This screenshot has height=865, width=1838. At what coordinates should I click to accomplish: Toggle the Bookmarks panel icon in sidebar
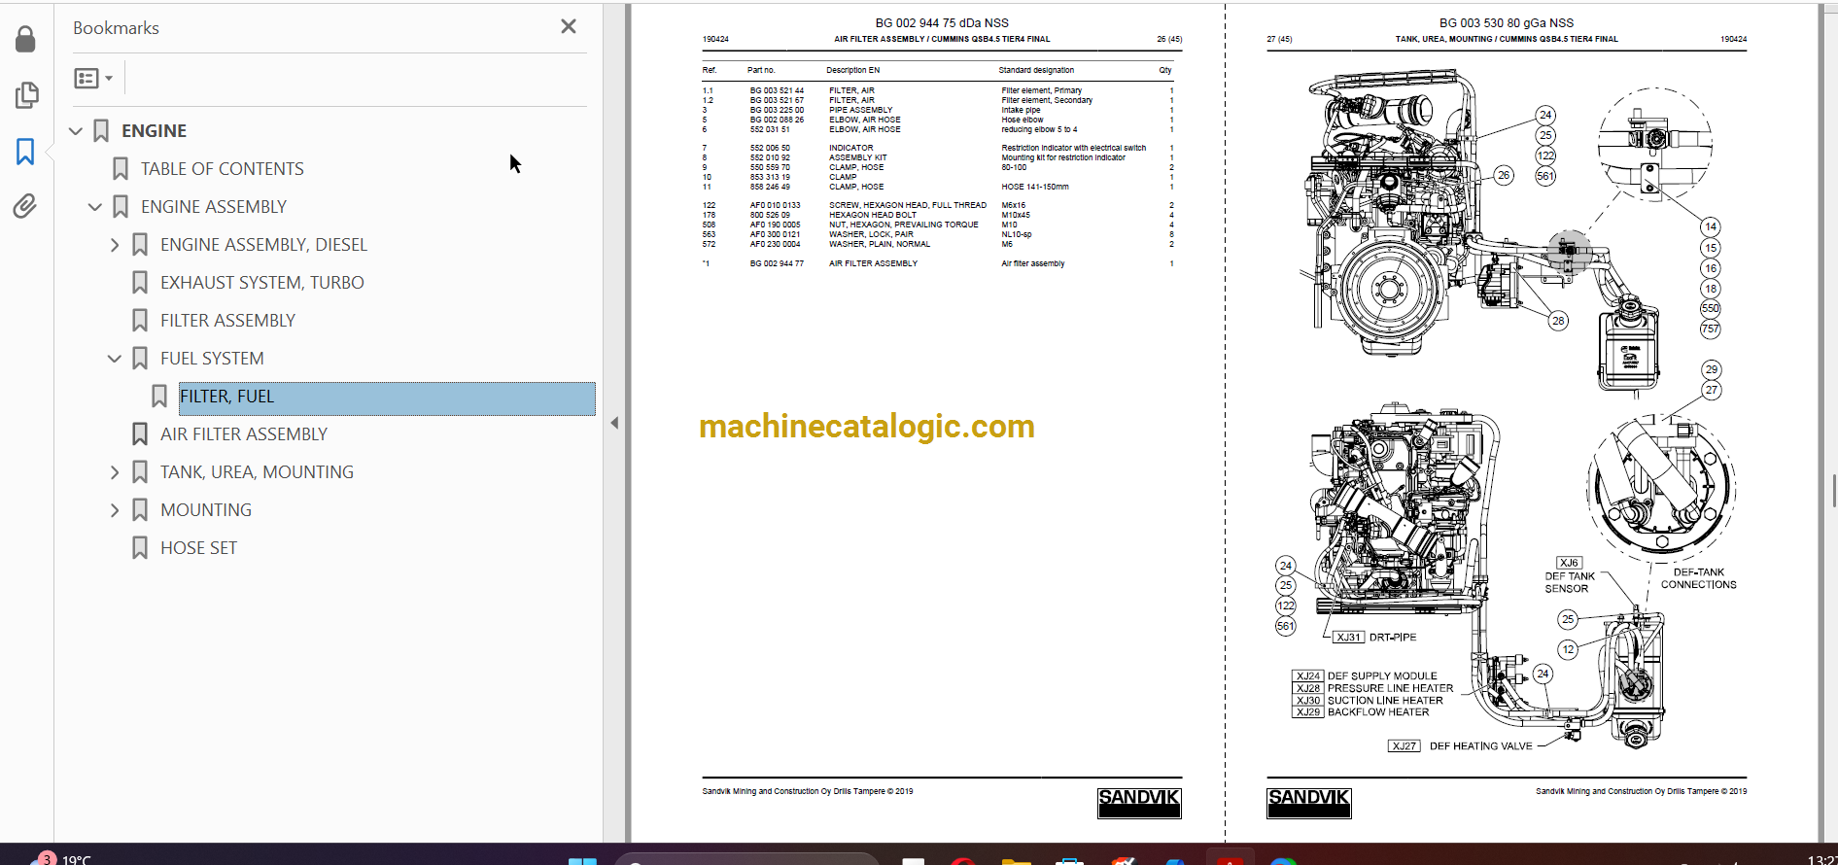25,152
